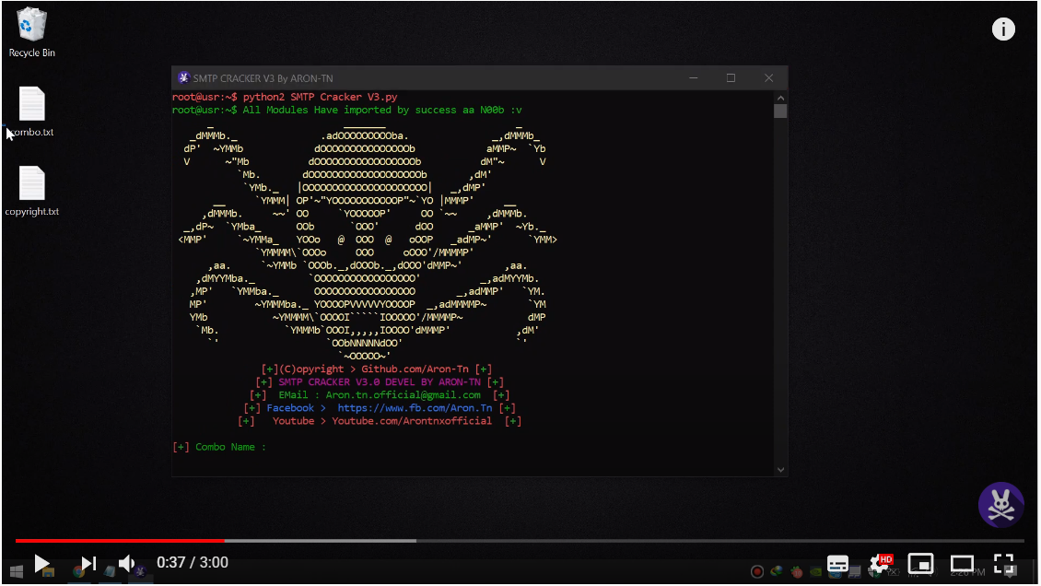Viewport: 1041px width, 586px height.
Task: Click the Github.com/Aron-Tn copyright line
Action: pos(377,369)
